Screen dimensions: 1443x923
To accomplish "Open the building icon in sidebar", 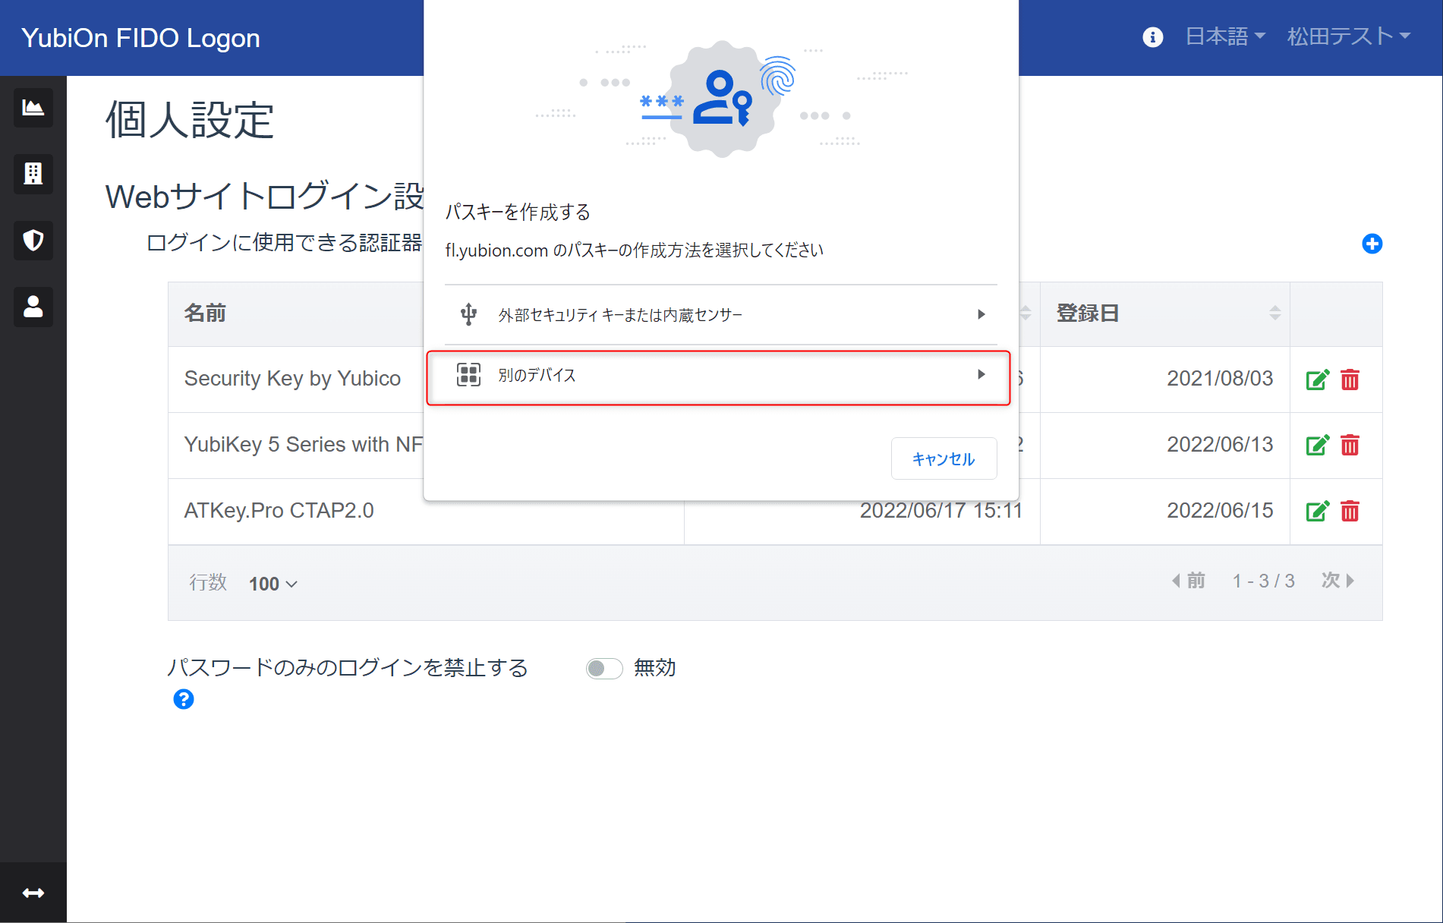I will pyautogui.click(x=33, y=174).
